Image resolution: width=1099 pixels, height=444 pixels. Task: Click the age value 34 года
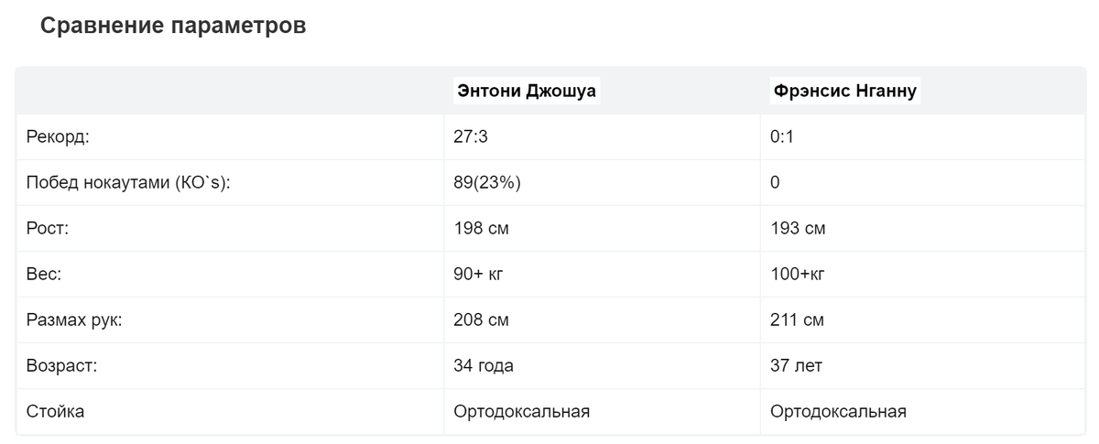click(484, 366)
